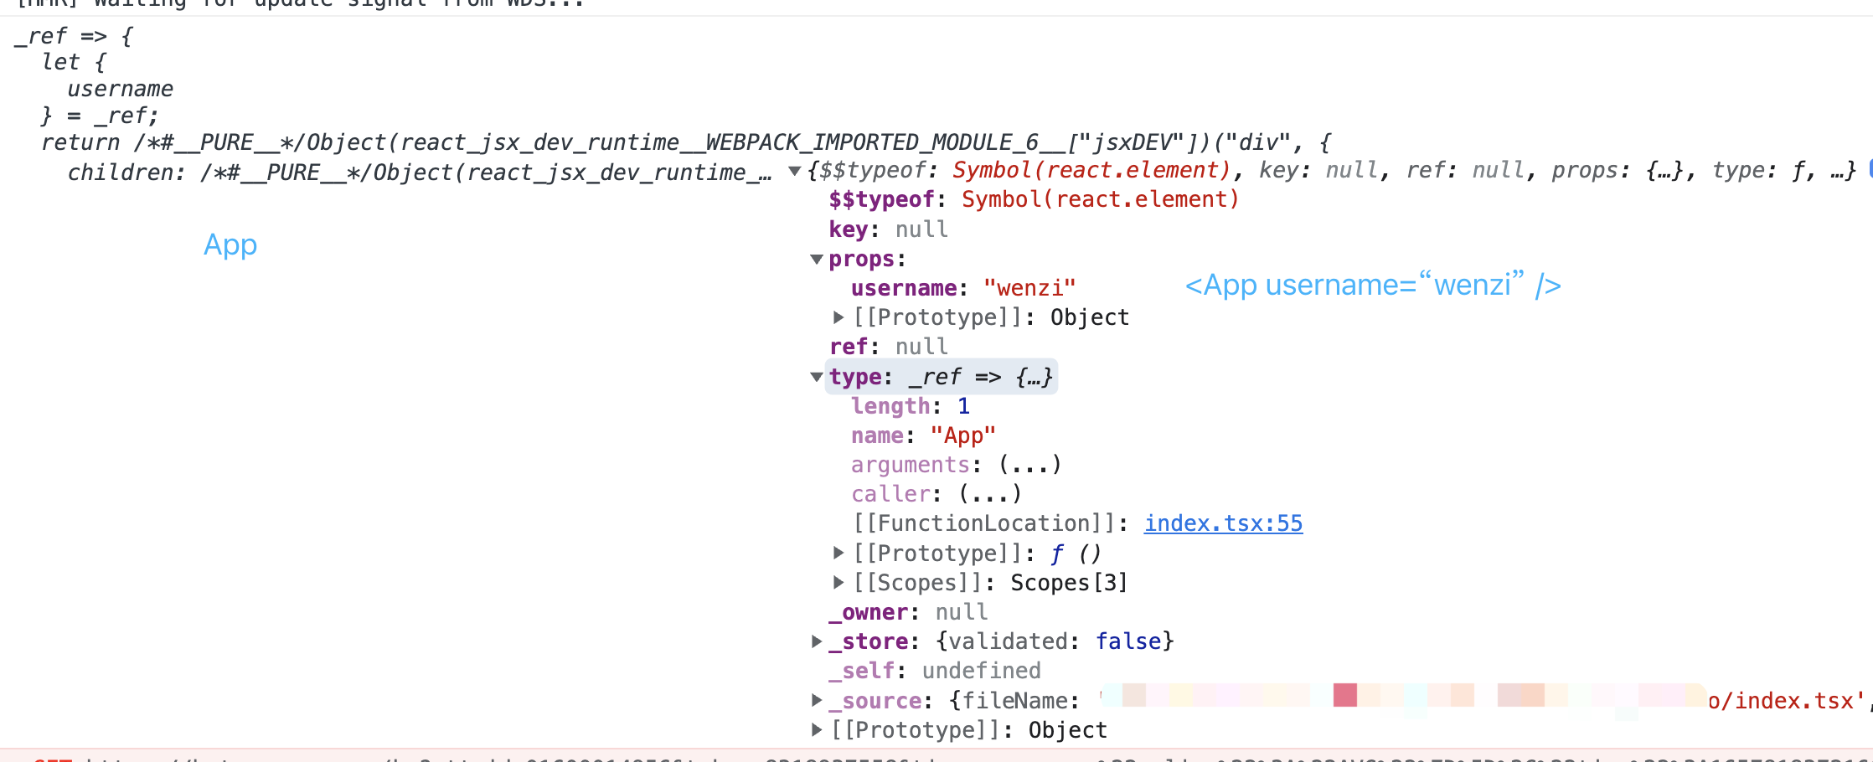The image size is (1873, 762).
Task: Invoke the caller (...) getter
Action: (x=990, y=494)
